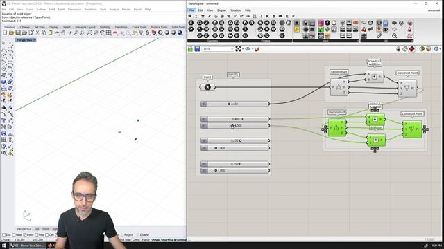Open the dropdown arrow beside blue sphere in Grasshopper
Viewport: 444px width, 249px height.
coord(441,49)
